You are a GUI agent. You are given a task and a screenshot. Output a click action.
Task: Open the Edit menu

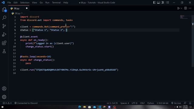(x=15, y=3)
